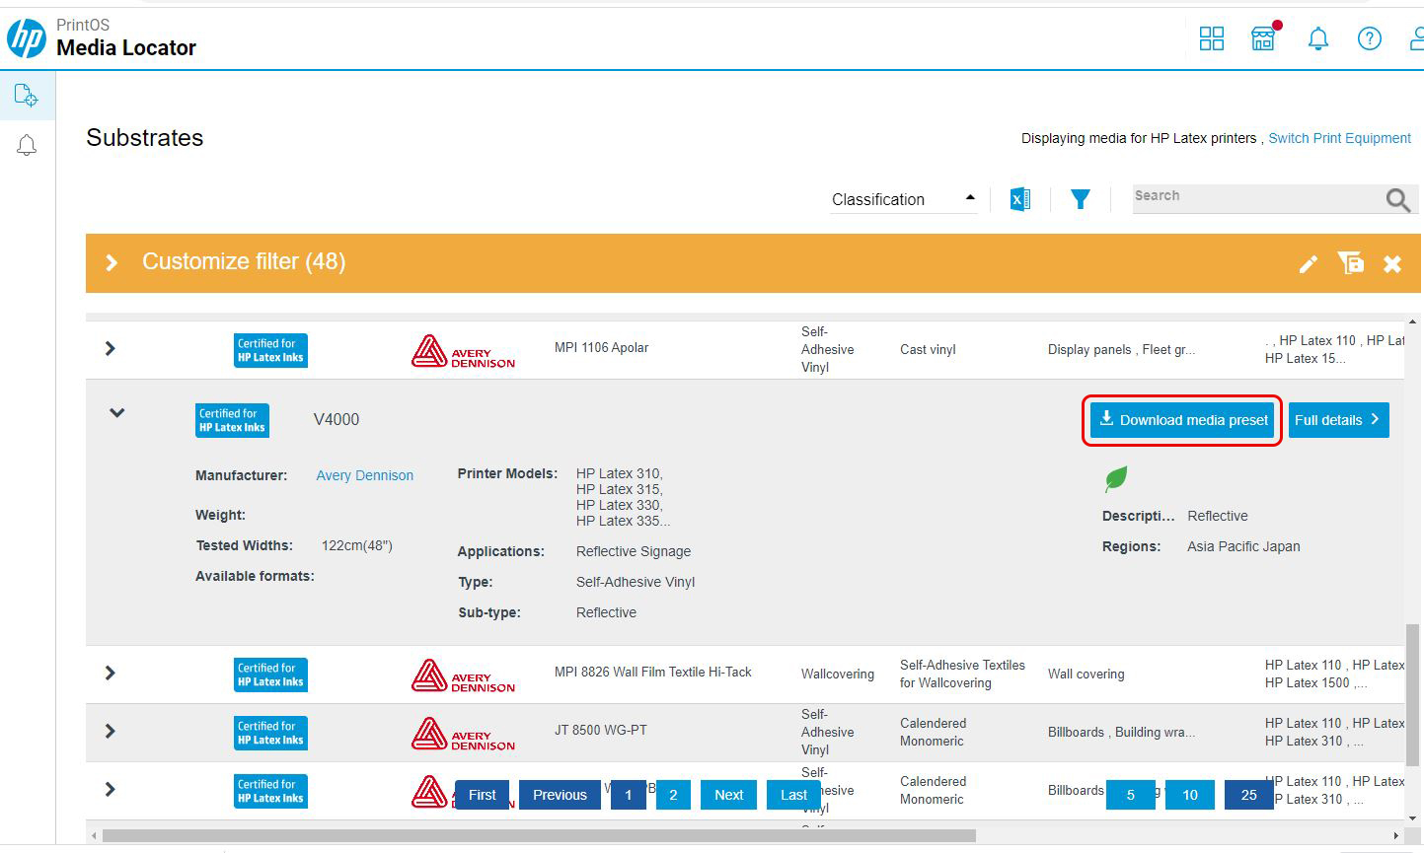Click the Search input field
1424x853 pixels.
(x=1257, y=197)
